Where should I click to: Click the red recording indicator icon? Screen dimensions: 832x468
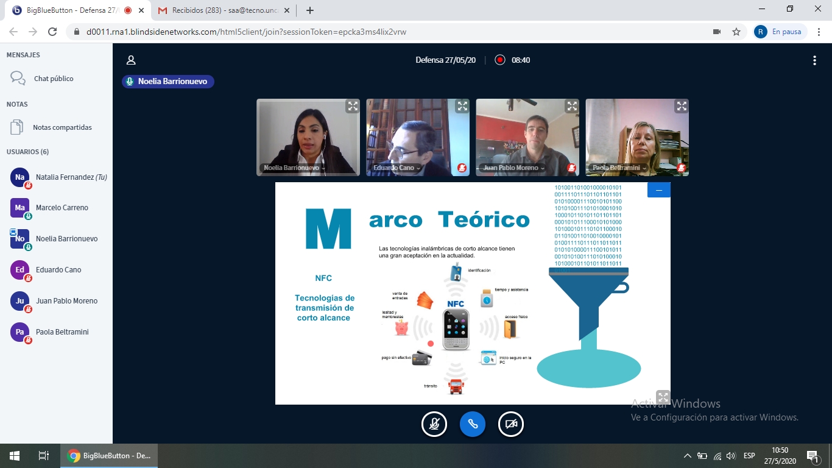click(500, 60)
